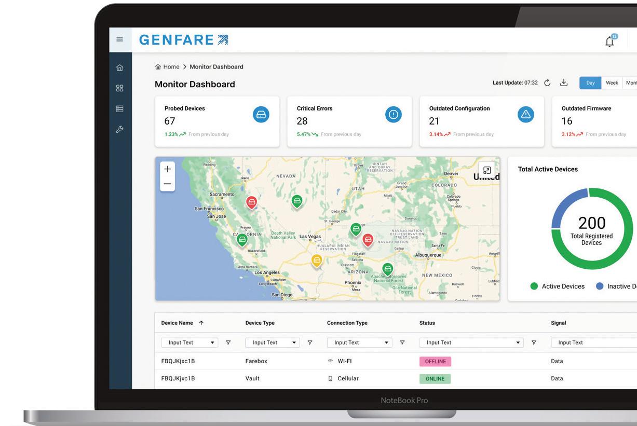Click Device Type column header

tap(260, 323)
